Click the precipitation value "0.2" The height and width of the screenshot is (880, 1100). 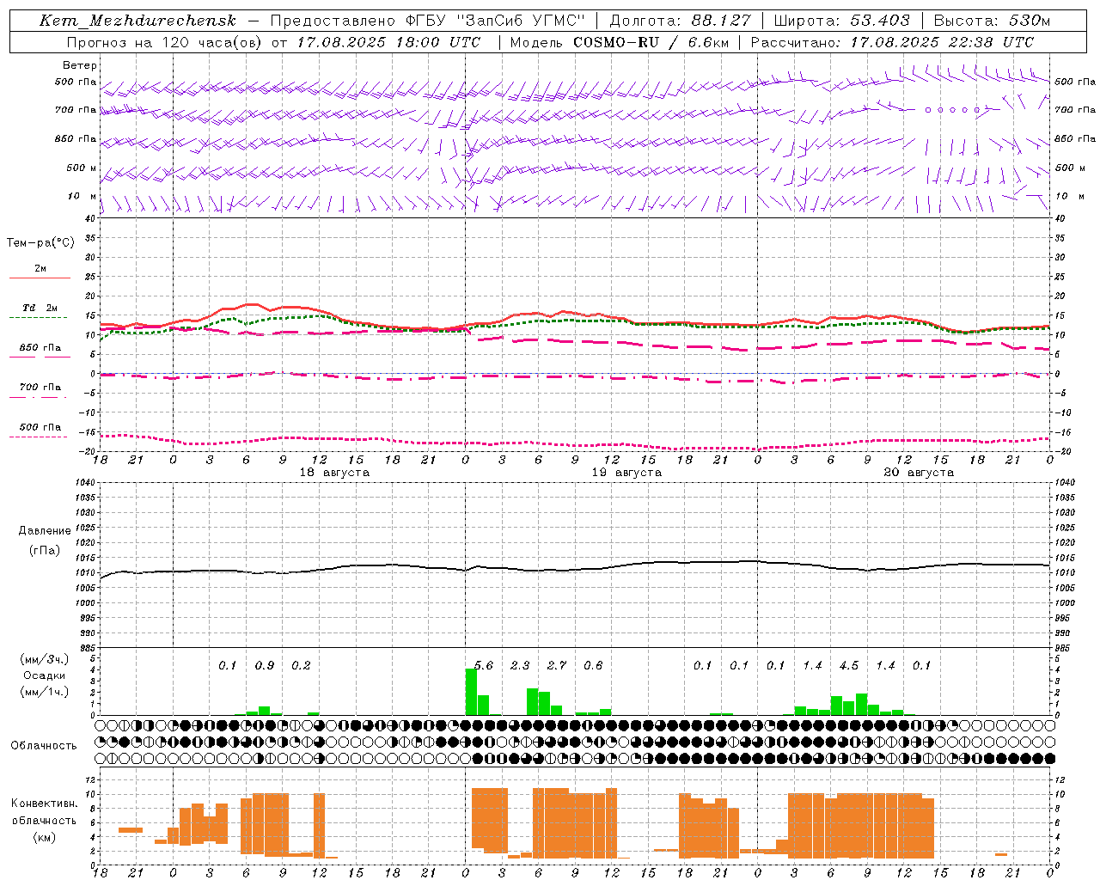(301, 665)
